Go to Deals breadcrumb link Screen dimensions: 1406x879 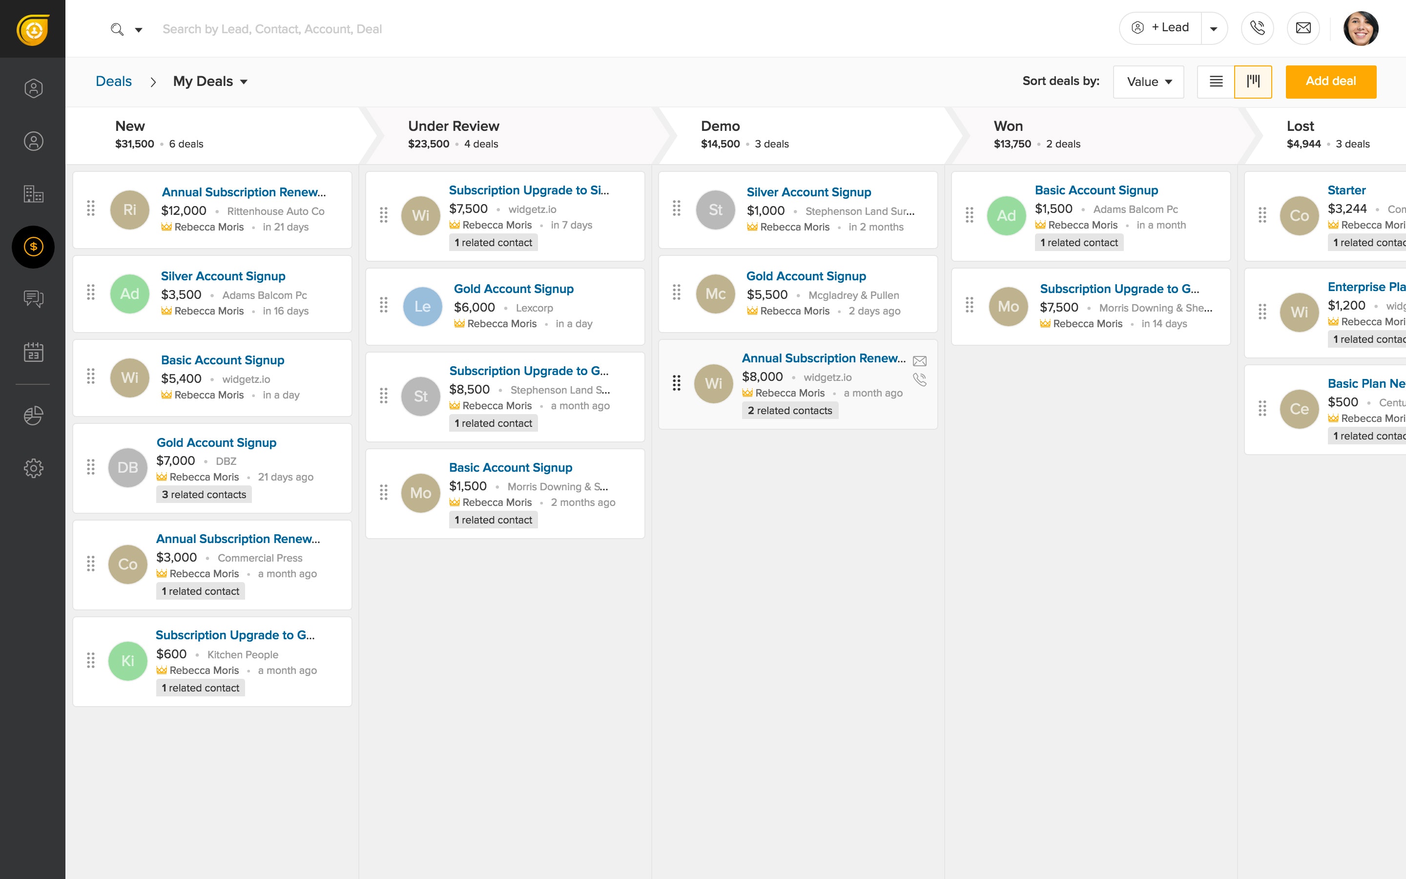coord(113,82)
